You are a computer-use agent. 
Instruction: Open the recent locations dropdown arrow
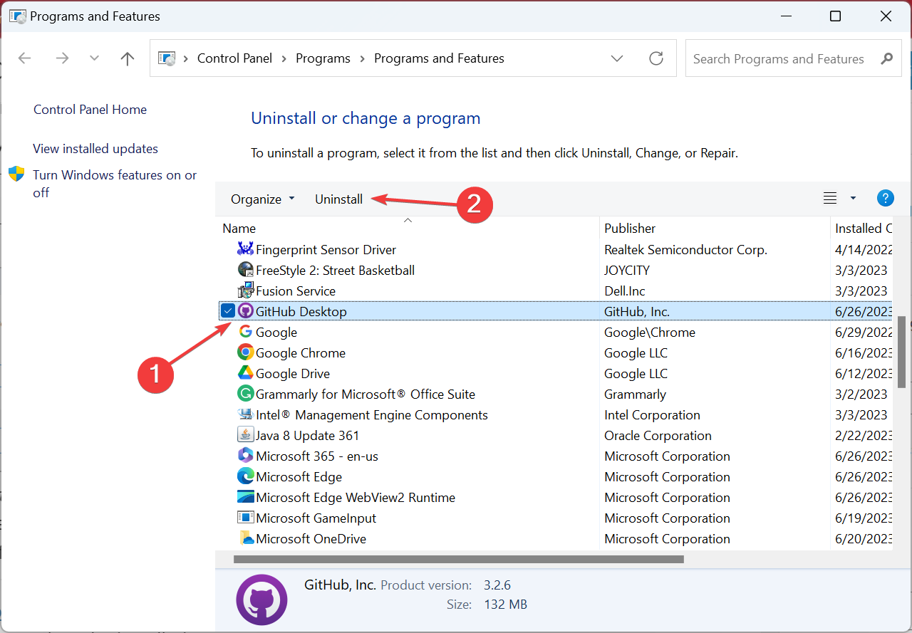click(94, 58)
